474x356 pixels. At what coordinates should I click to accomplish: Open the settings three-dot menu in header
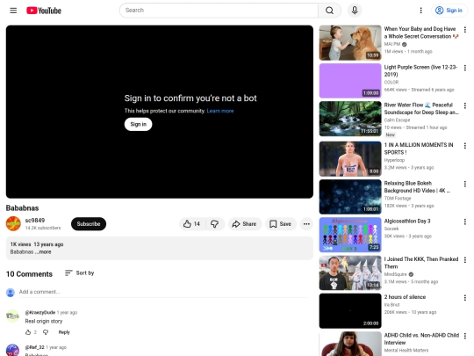point(420,11)
